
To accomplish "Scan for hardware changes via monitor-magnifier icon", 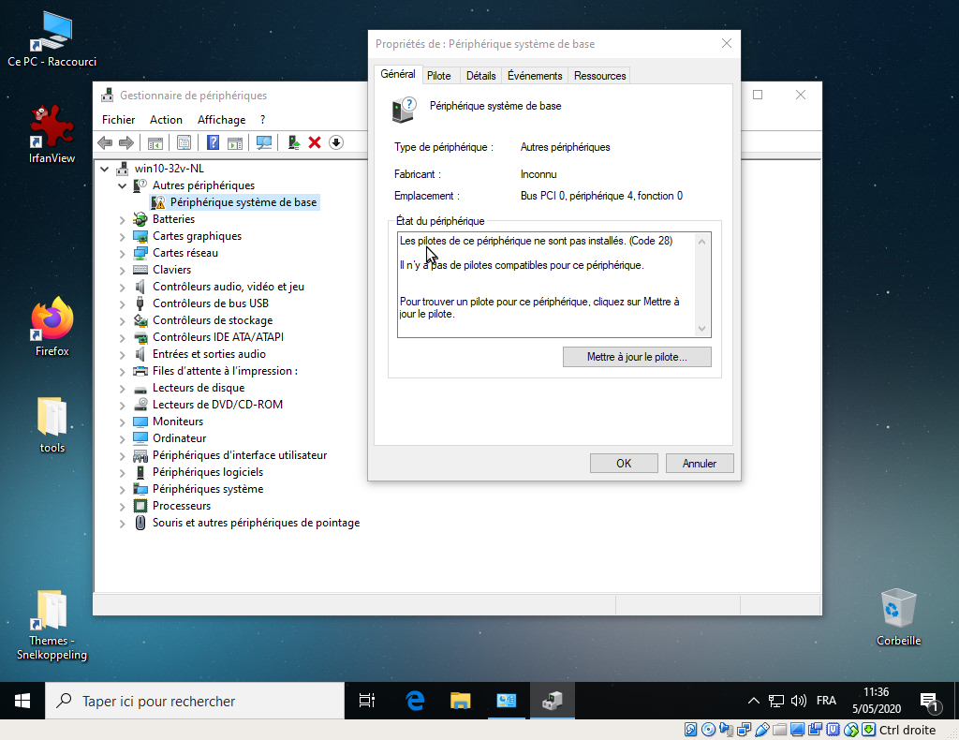I will [263, 143].
